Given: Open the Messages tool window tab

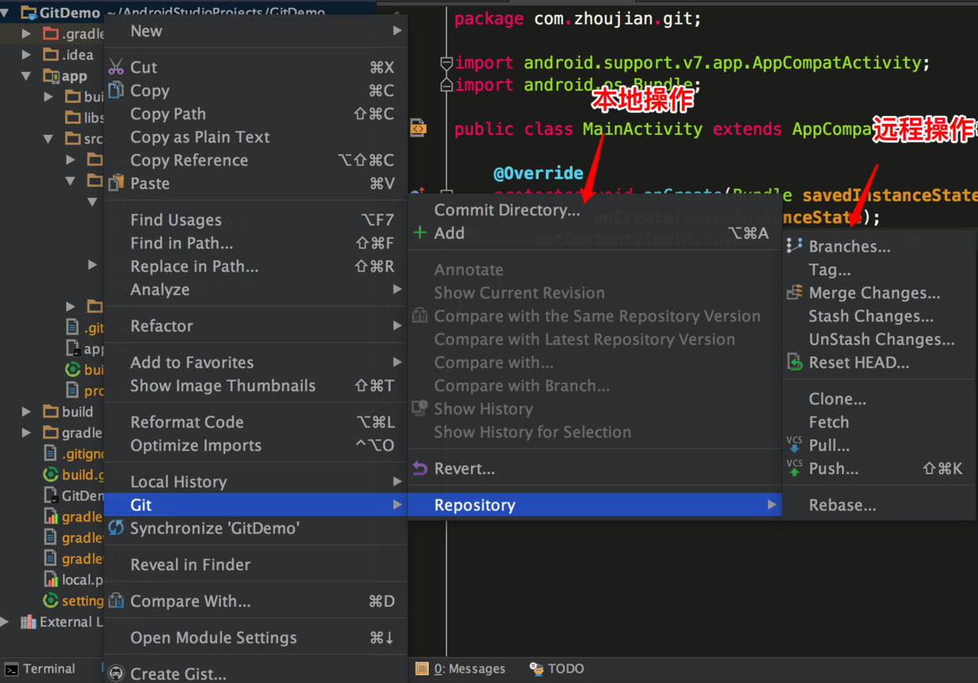Looking at the screenshot, I should coord(461,669).
